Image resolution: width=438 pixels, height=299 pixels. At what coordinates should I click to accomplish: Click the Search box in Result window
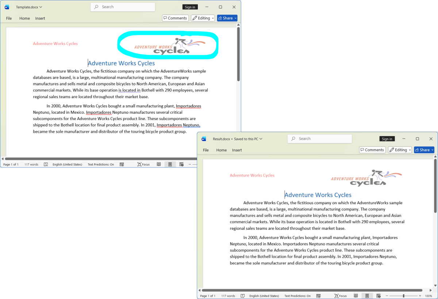320,139
